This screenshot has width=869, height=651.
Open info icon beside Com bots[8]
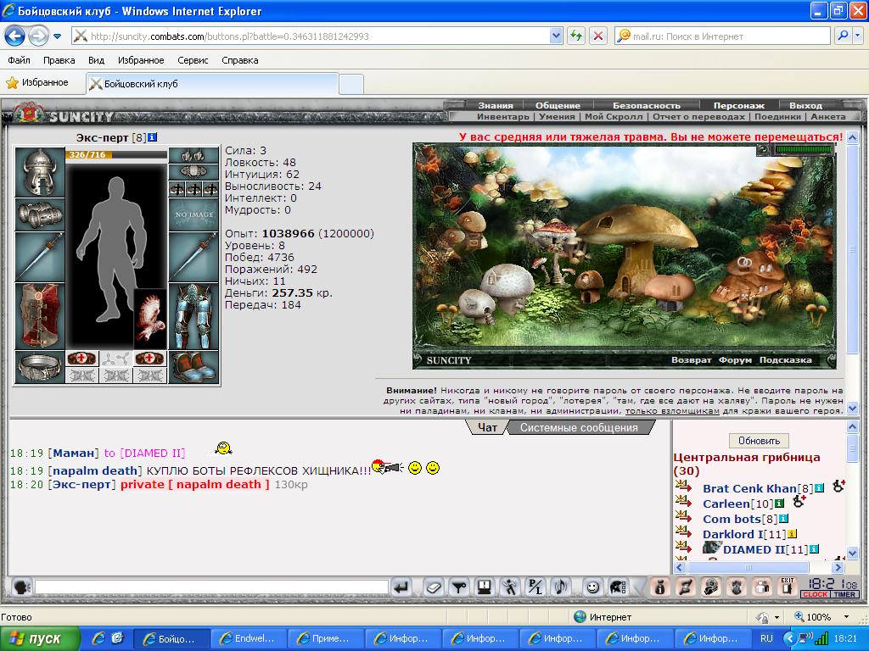(x=783, y=519)
